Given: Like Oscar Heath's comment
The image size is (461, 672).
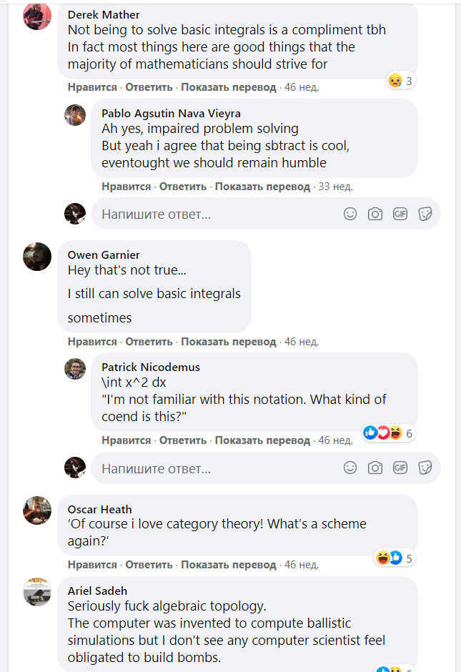Looking at the screenshot, I should pyautogui.click(x=92, y=565).
